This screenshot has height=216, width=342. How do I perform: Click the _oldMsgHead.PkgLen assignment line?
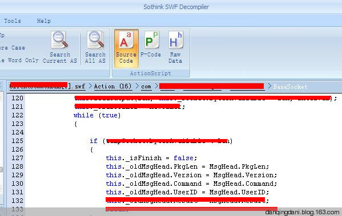point(187,166)
